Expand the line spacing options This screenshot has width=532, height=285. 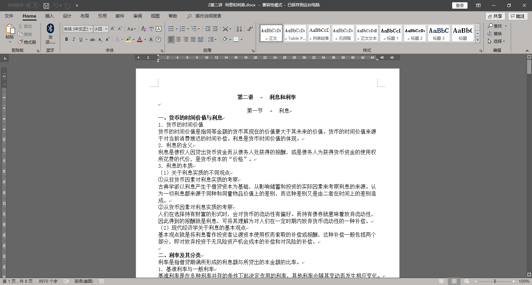click(x=212, y=39)
